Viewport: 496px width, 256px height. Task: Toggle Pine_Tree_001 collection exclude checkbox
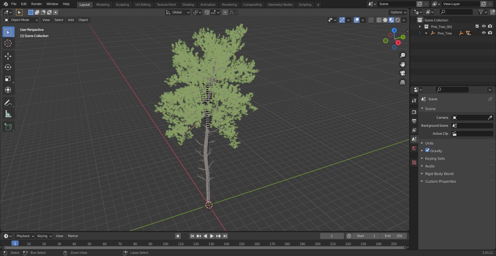click(477, 26)
